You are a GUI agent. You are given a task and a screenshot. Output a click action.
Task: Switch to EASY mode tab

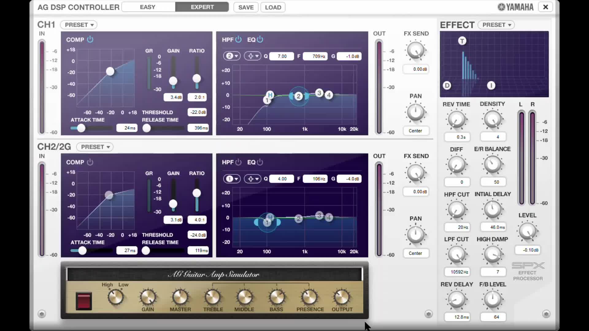[148, 7]
